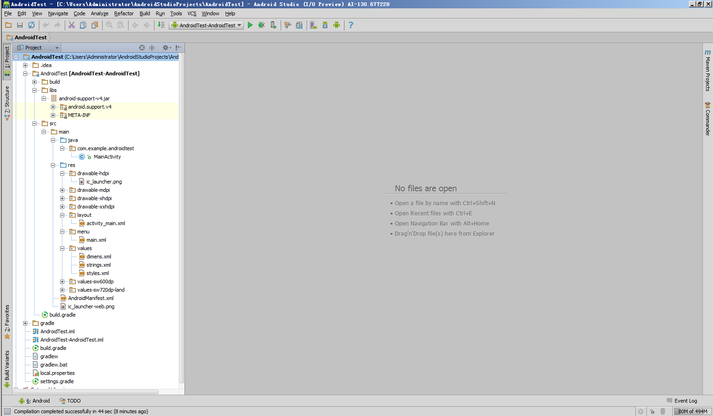Toggle the Build Variants tool window tab
713x416 pixels.
pos(7,368)
